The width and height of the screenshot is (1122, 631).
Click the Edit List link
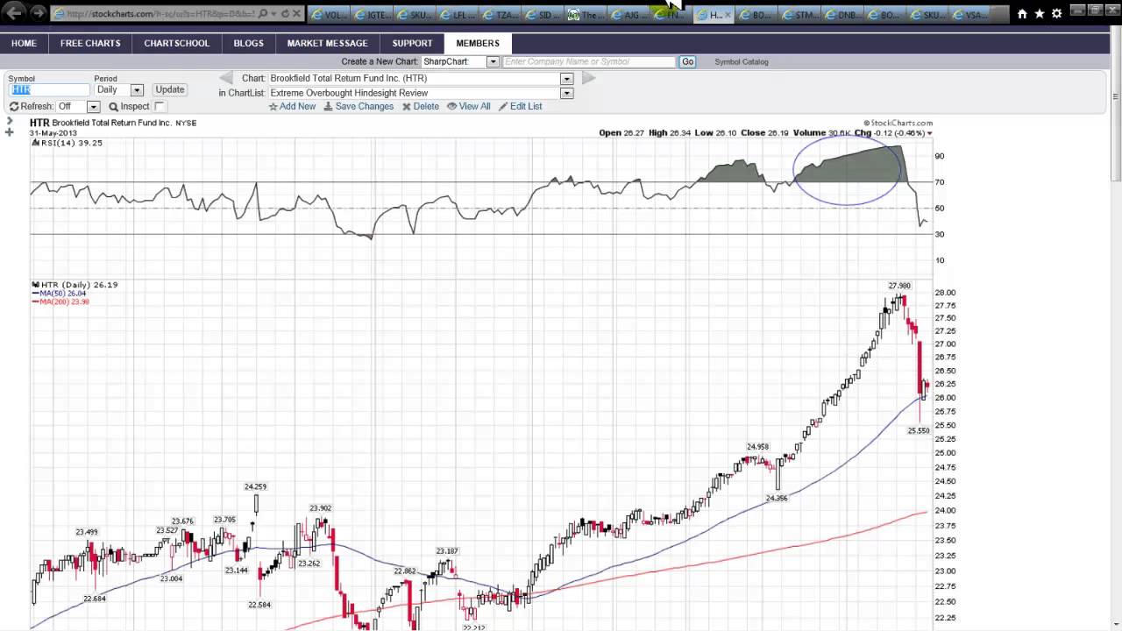click(521, 106)
